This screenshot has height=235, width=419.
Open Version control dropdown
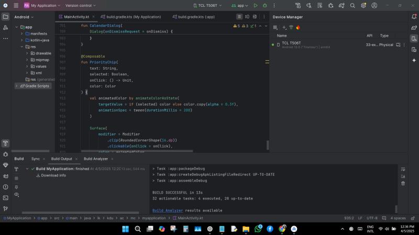(81, 6)
